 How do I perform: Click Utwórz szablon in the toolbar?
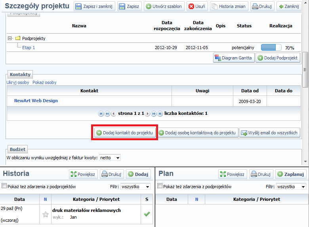tap(164, 7)
